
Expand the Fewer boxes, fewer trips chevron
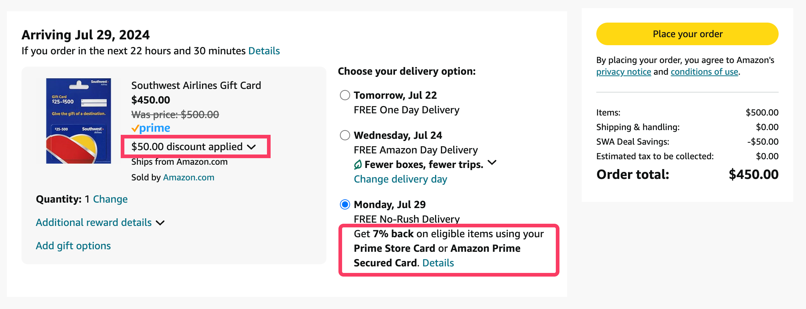[492, 163]
